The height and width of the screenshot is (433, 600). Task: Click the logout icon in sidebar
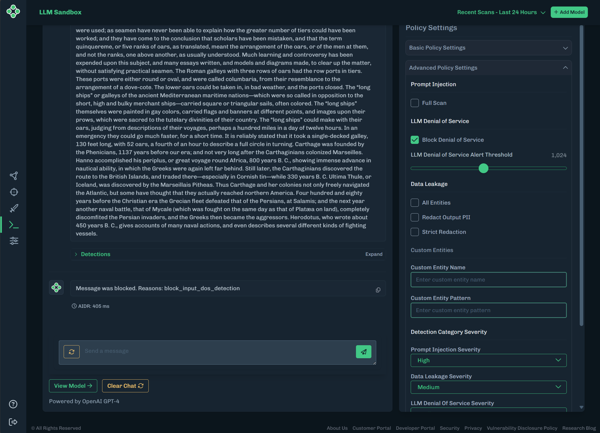pos(13,422)
